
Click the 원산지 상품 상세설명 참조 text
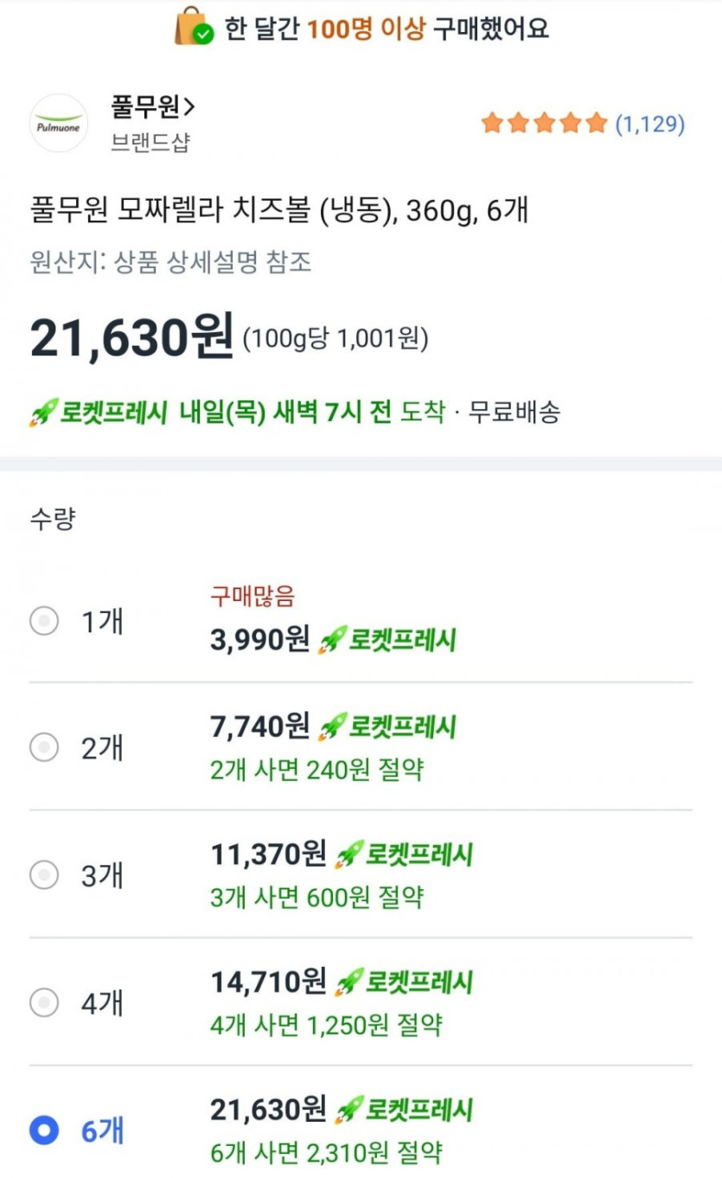pyautogui.click(x=170, y=261)
